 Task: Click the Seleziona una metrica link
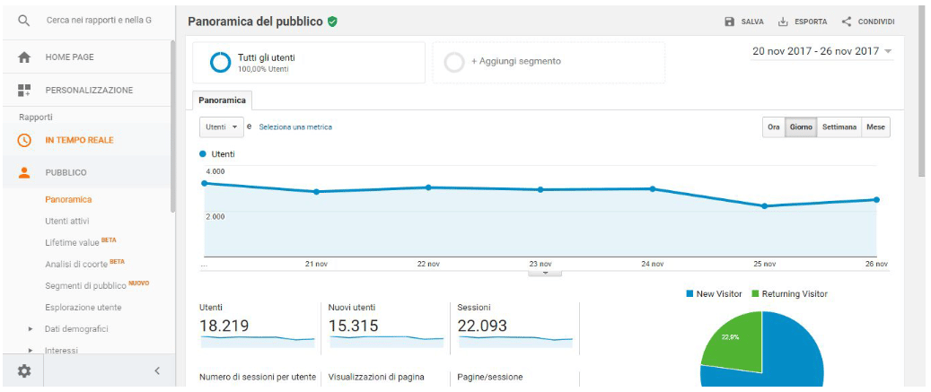pyautogui.click(x=295, y=126)
